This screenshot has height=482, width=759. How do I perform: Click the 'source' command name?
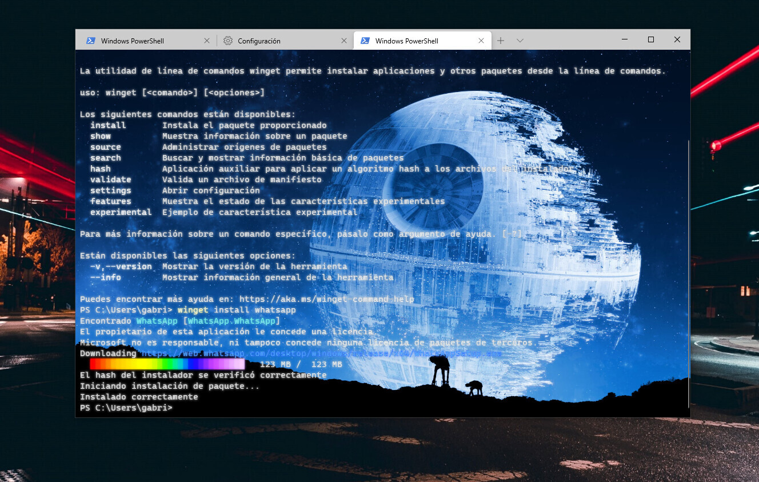pos(105,147)
